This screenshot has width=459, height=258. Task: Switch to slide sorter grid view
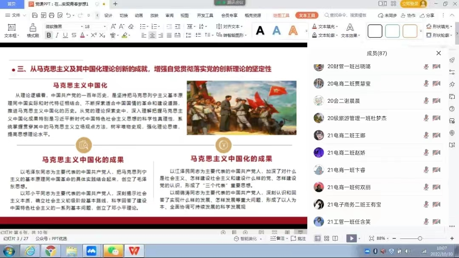(x=326, y=238)
